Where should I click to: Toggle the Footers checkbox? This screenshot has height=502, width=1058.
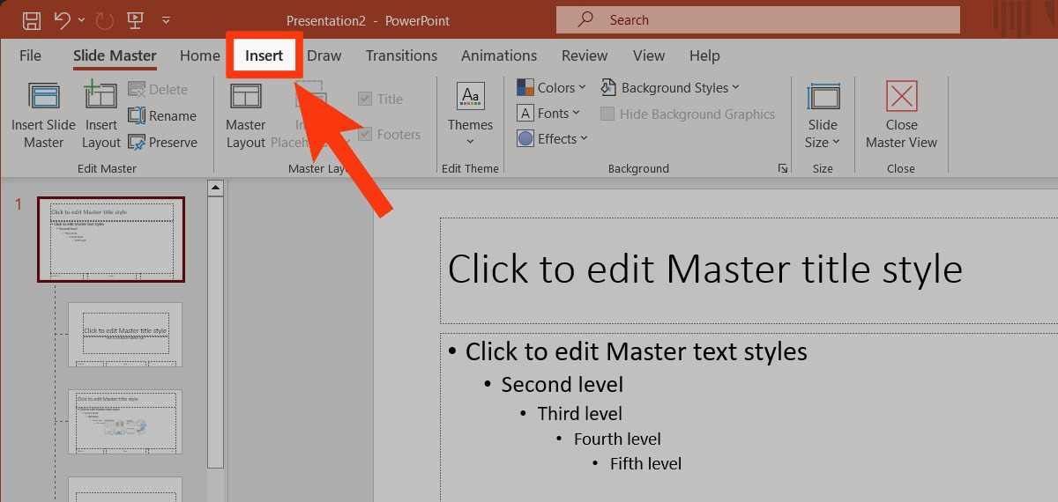point(365,135)
